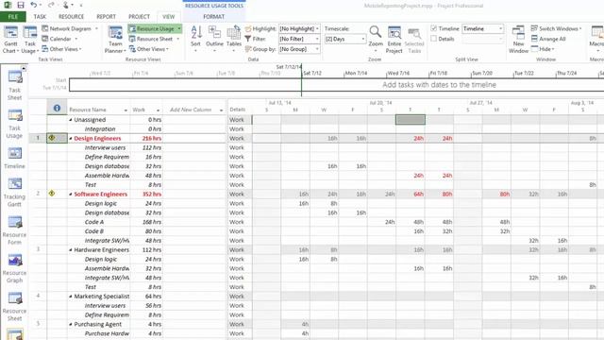Click Entire Project zoom button
This screenshot has width=604, height=340.
tap(394, 40)
